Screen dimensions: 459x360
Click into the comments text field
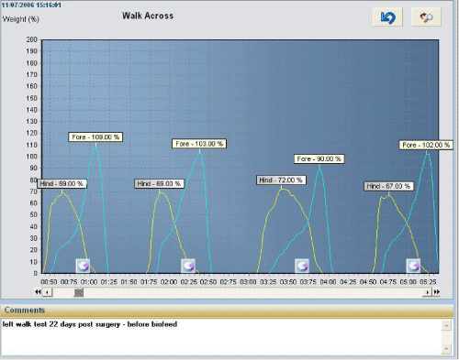coord(221,337)
